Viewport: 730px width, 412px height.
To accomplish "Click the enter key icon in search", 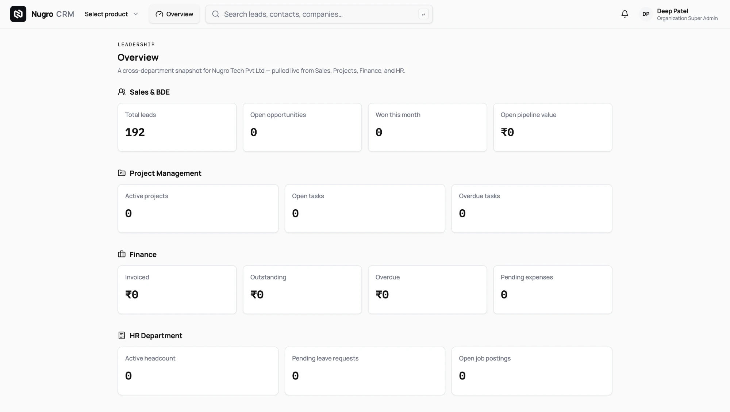I will point(423,14).
